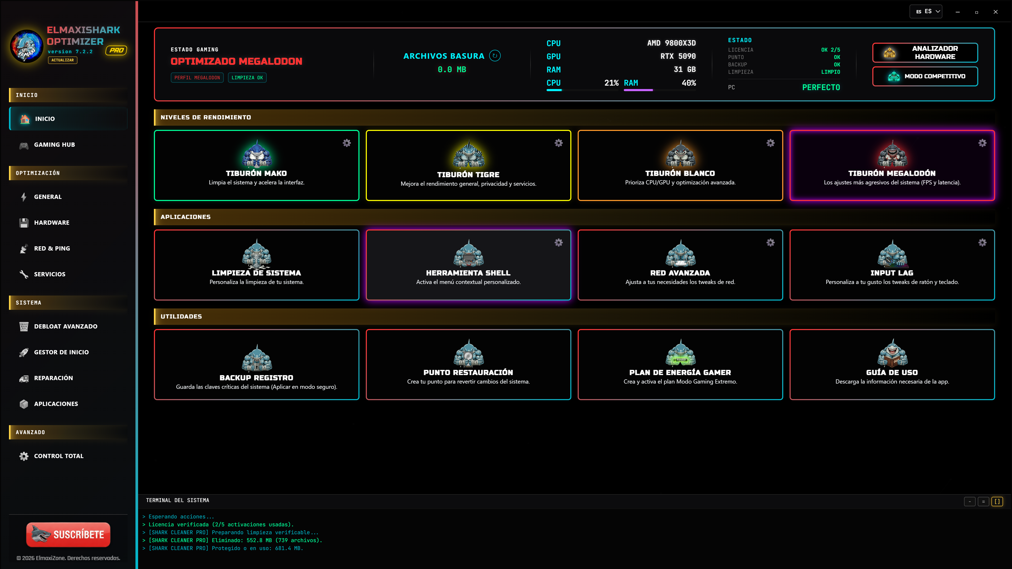Viewport: 1012px width, 569px height.
Task: Set terminal to medium size button
Action: point(983,502)
